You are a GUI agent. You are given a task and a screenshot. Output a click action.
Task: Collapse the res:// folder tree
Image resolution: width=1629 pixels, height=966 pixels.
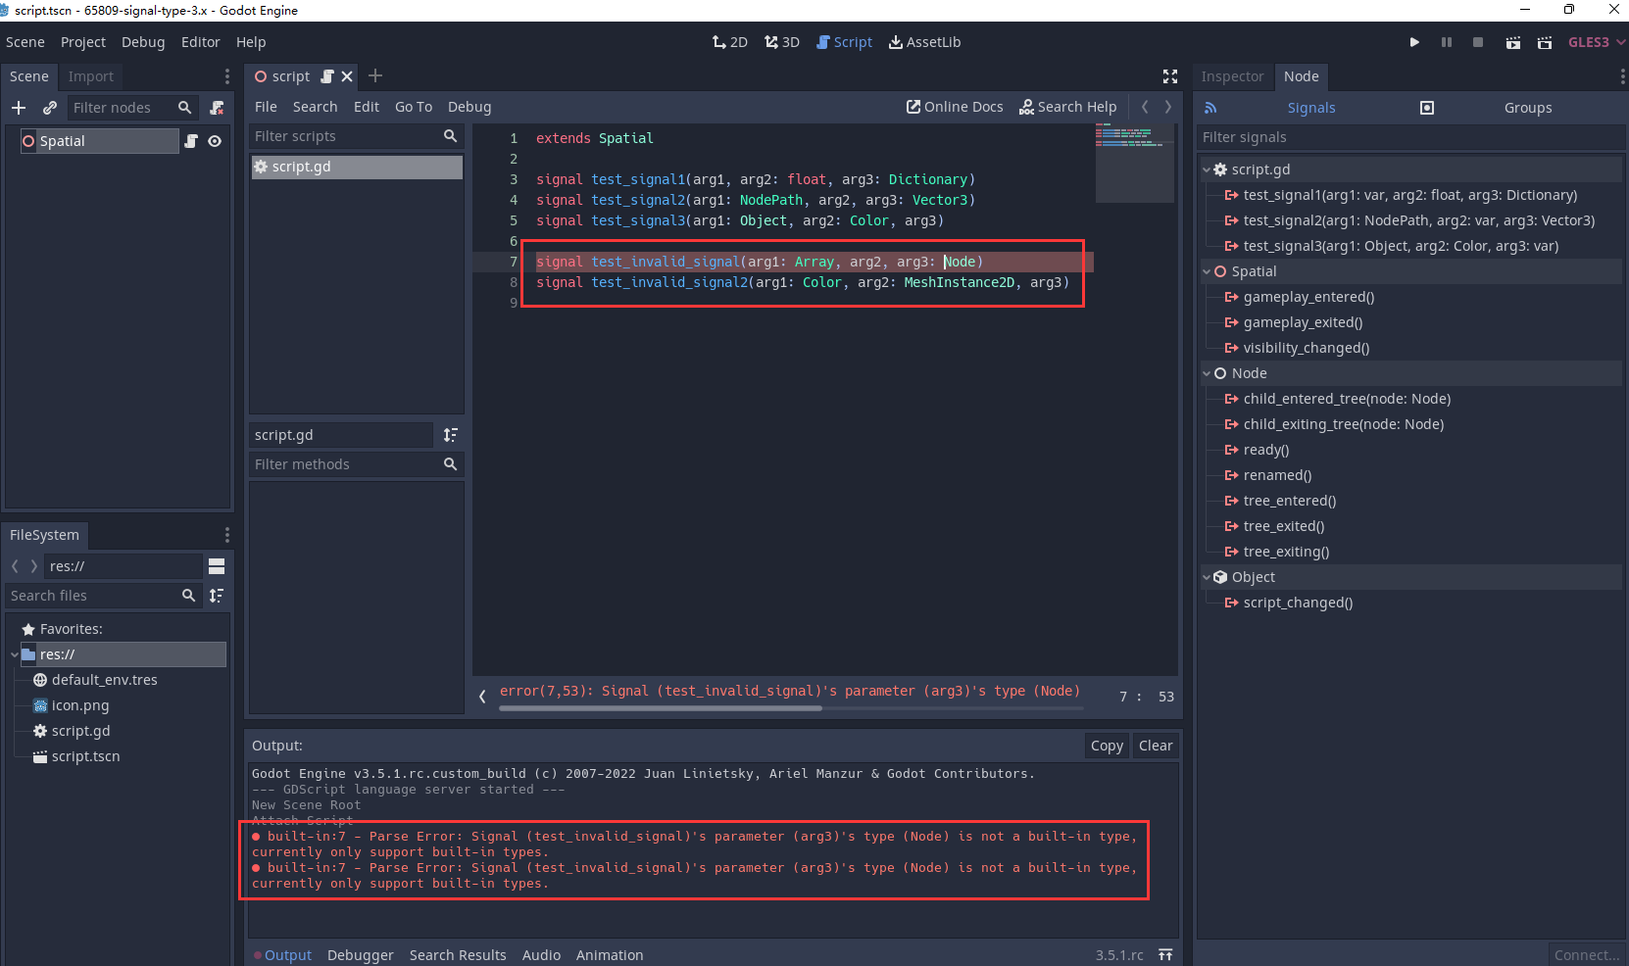[14, 654]
